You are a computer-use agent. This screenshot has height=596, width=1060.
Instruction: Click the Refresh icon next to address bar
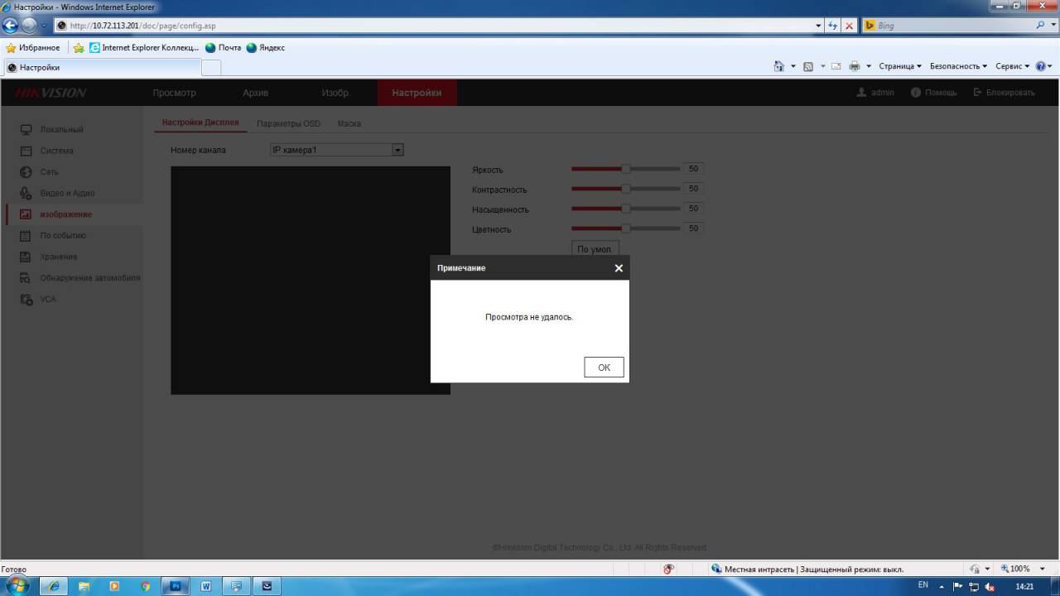pyautogui.click(x=833, y=26)
